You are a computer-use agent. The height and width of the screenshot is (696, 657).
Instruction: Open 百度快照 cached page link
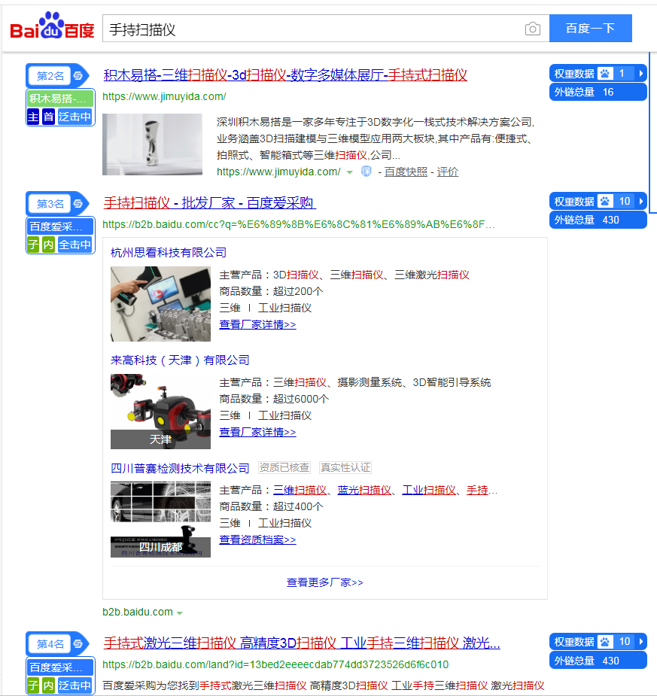(x=406, y=172)
